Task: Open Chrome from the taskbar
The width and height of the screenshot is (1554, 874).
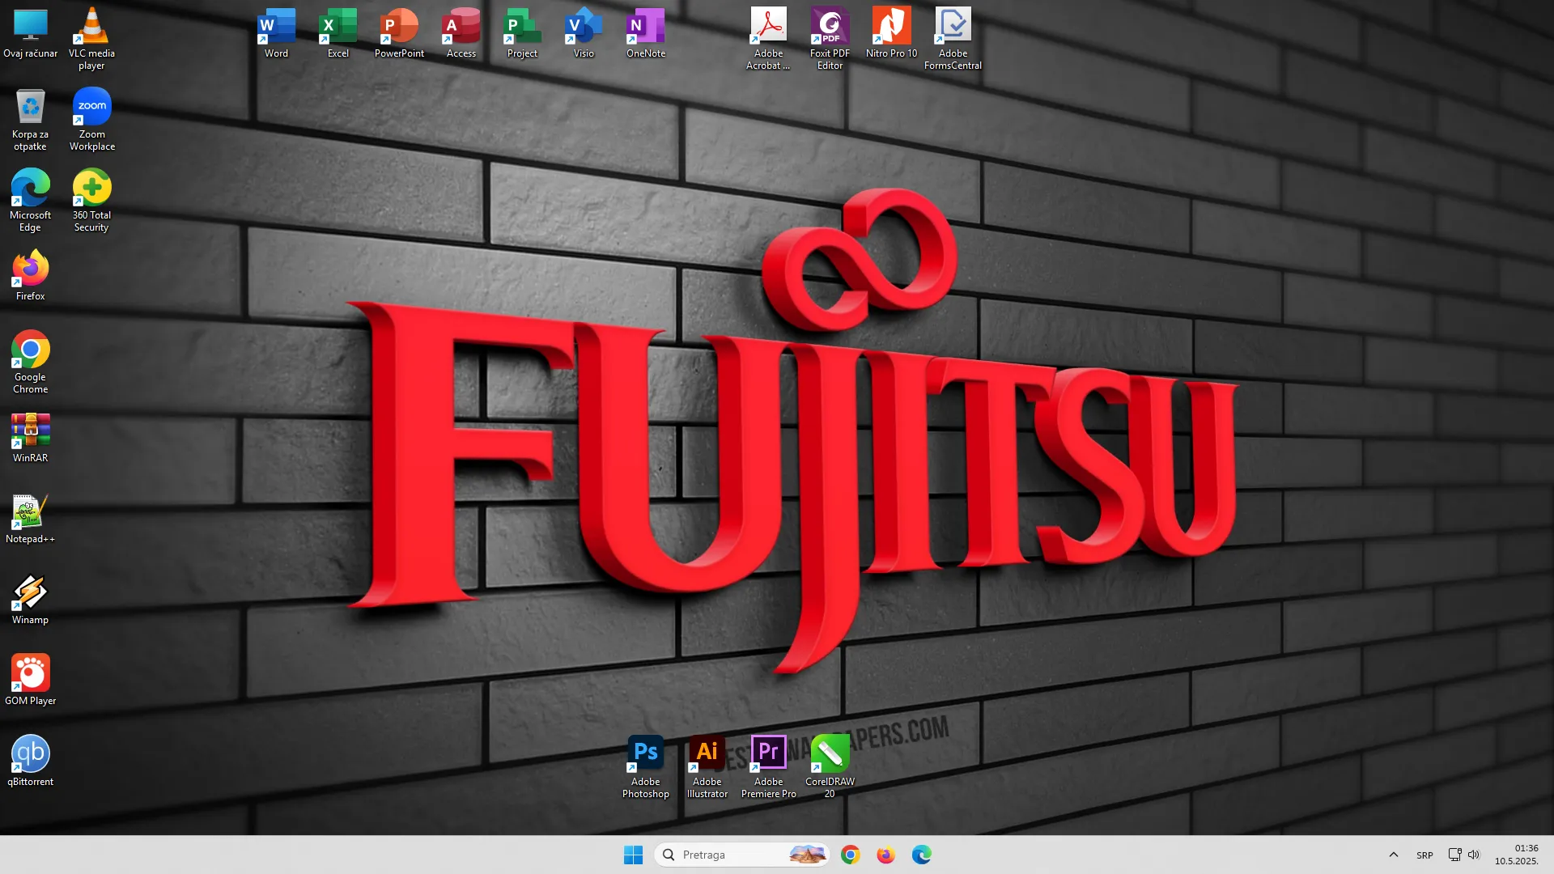Action: tap(850, 855)
